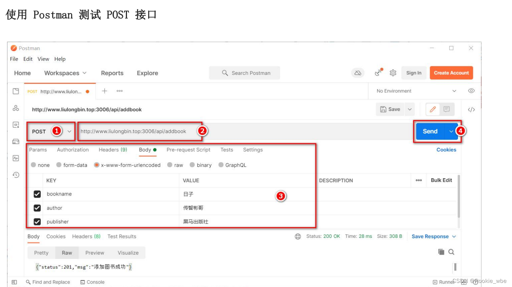512x287 pixels.
Task: Switch to the Authorization tab
Action: 73,150
